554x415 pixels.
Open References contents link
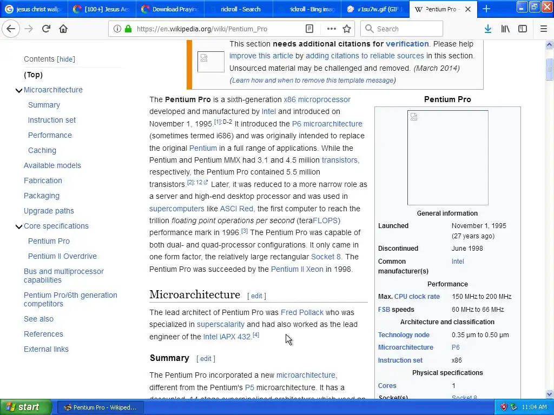pos(43,334)
